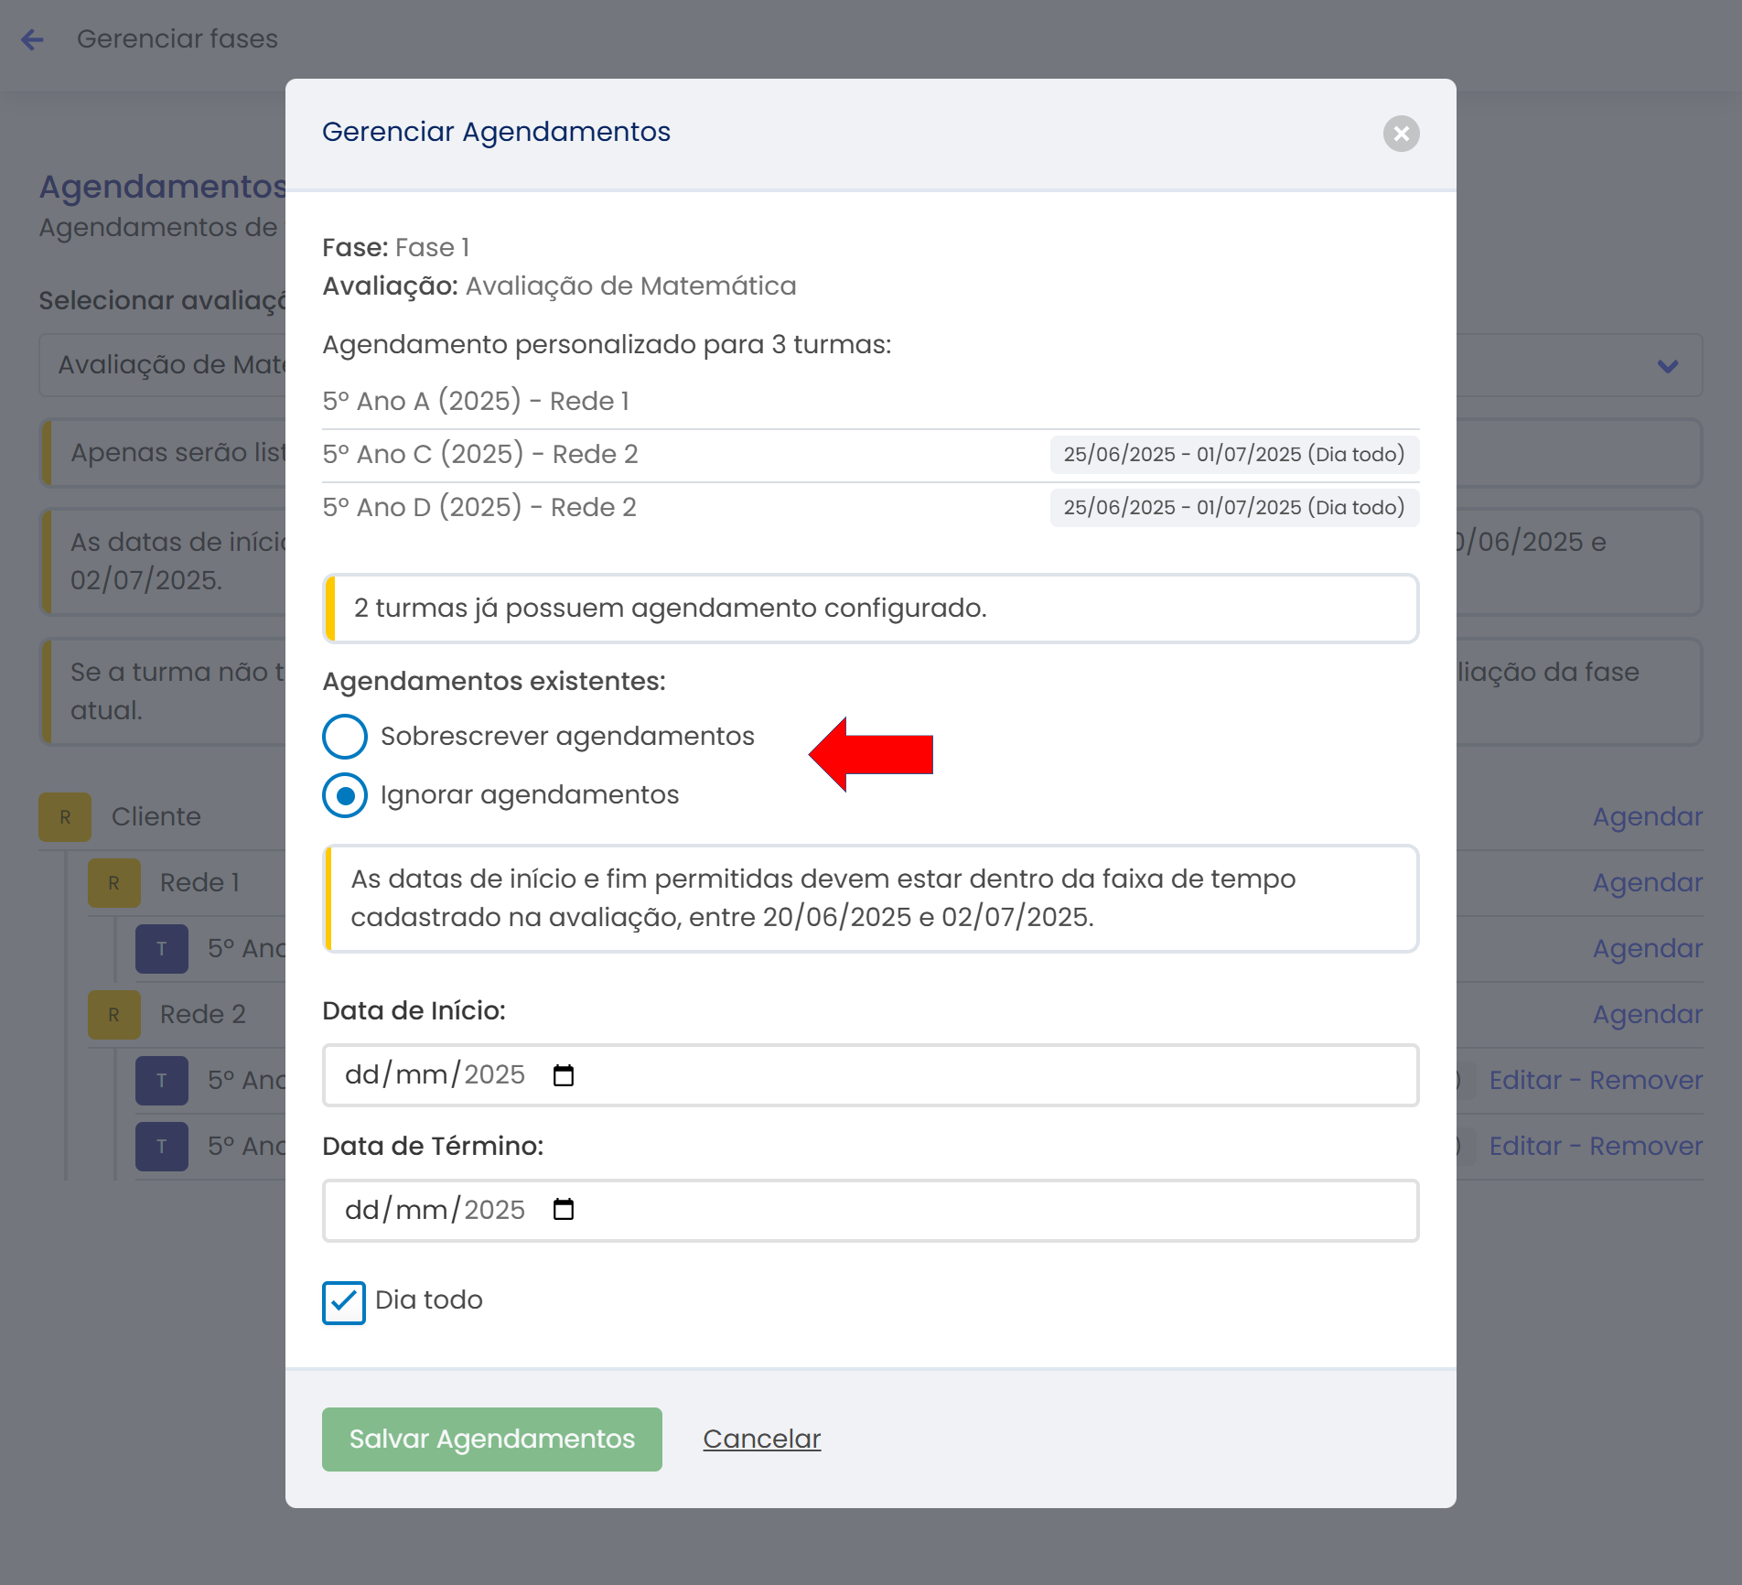Click the Salvar Agendamentos button

coord(492,1439)
